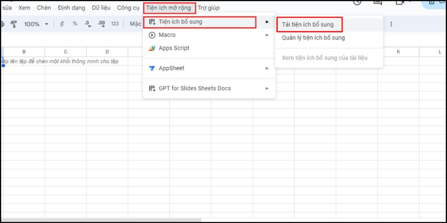Screen dimensions: 447x223
Task: Select column B header
Action: pyautogui.click(x=24, y=52)
